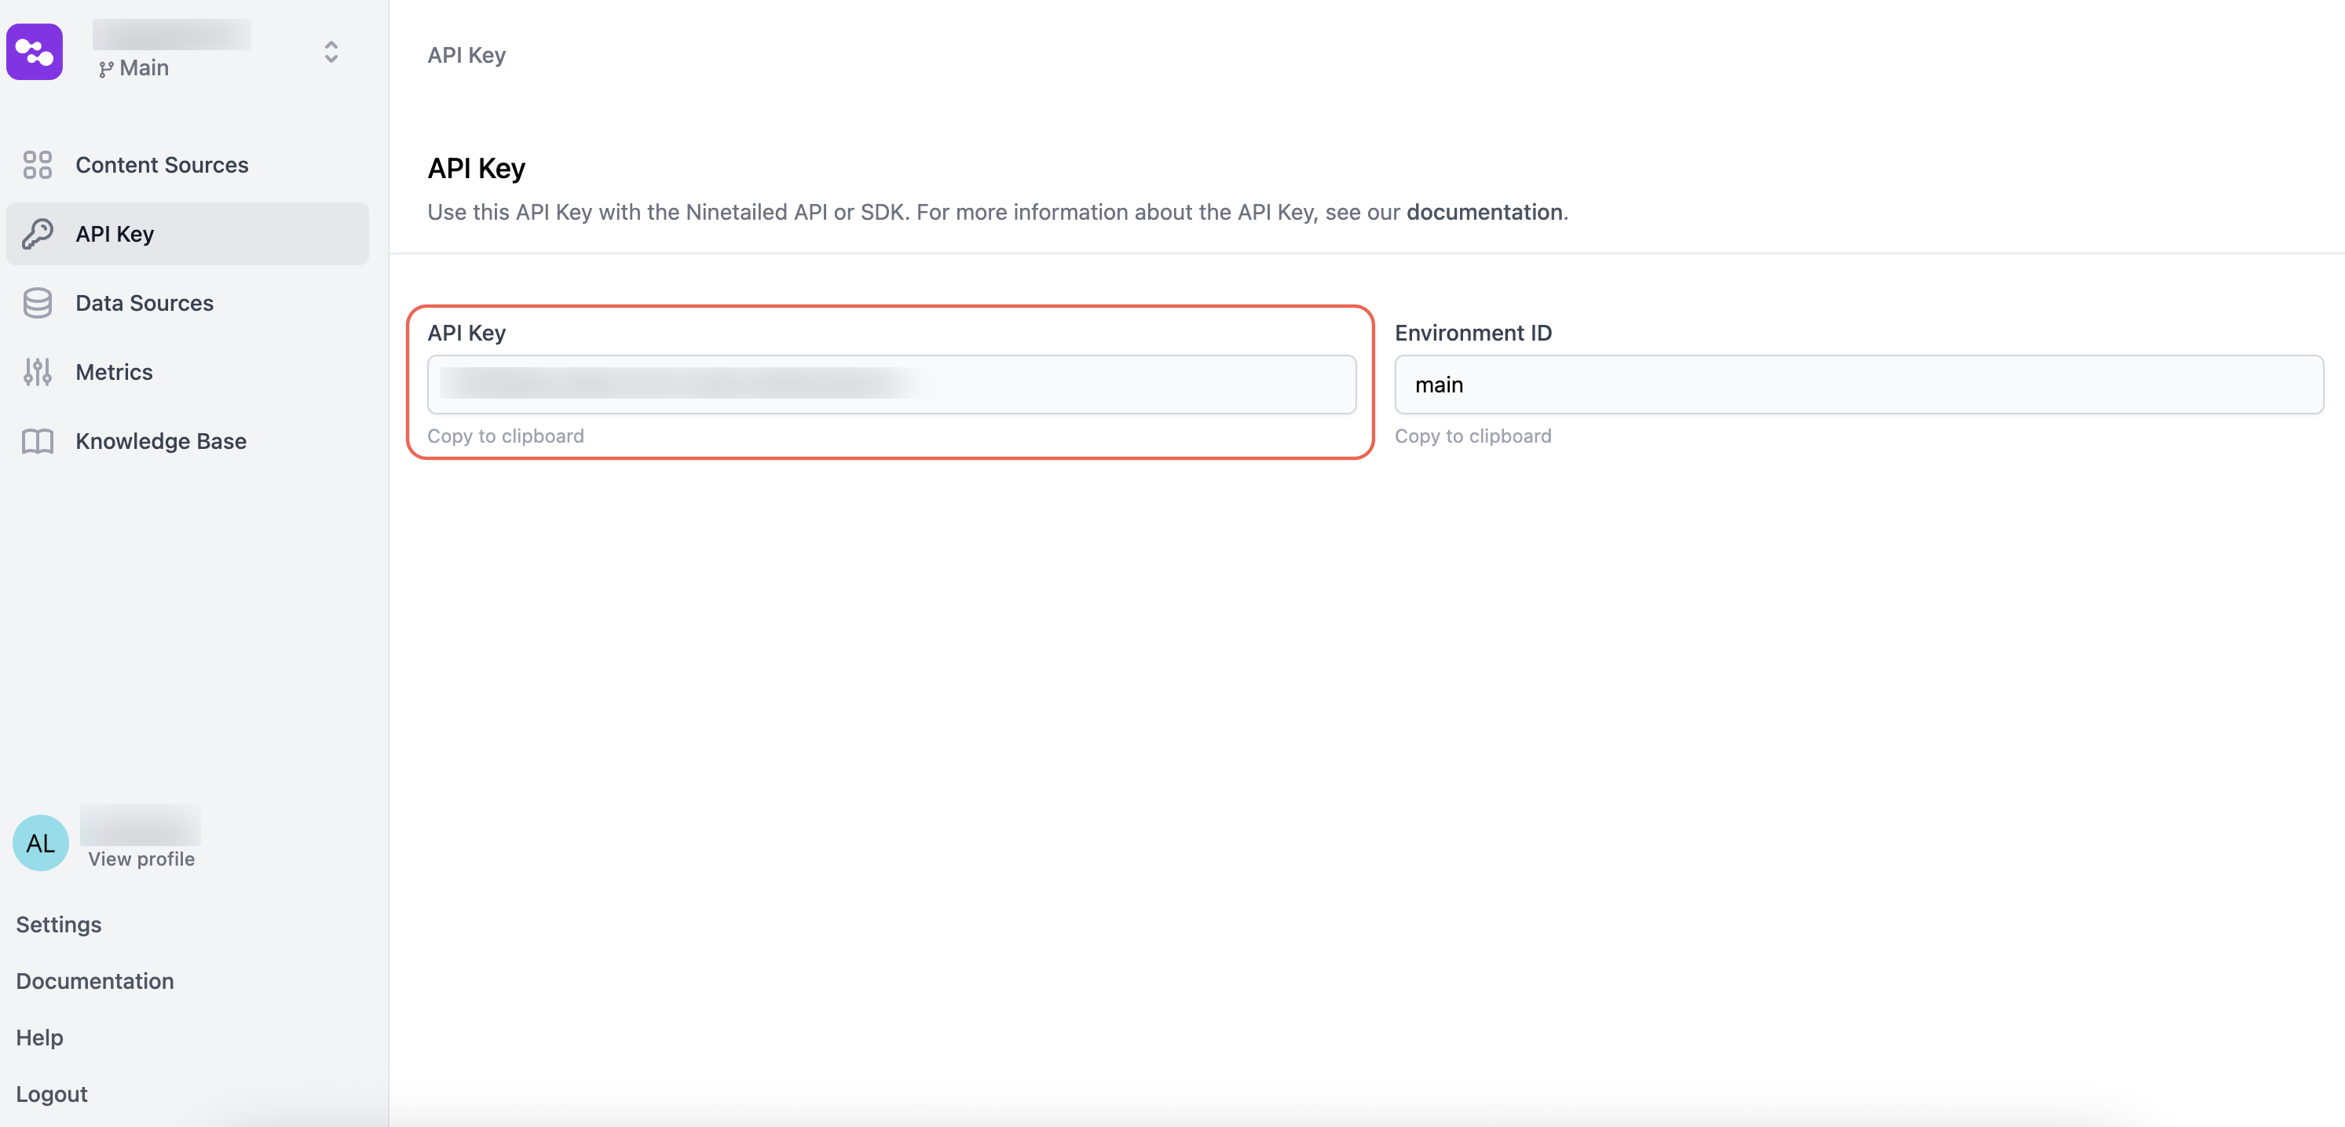Viewport: 2345px width, 1127px height.
Task: Copy the Environment ID to clipboard
Action: [1472, 436]
